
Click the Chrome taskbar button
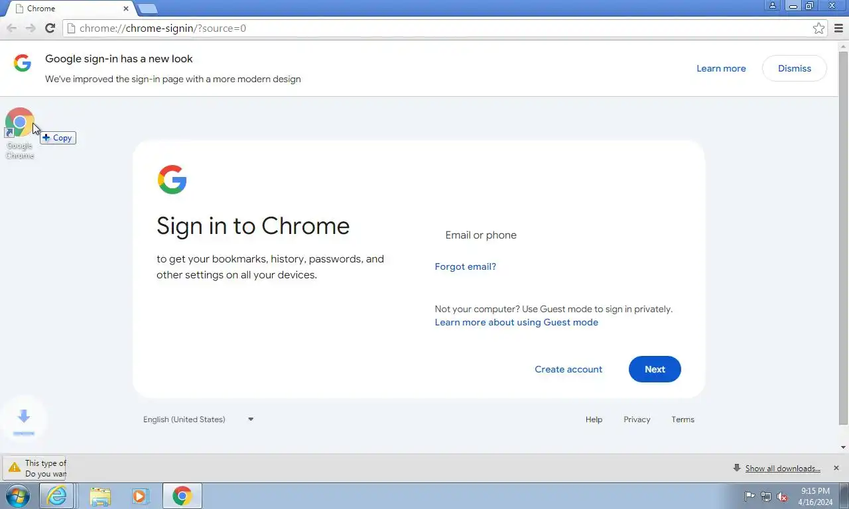[182, 496]
